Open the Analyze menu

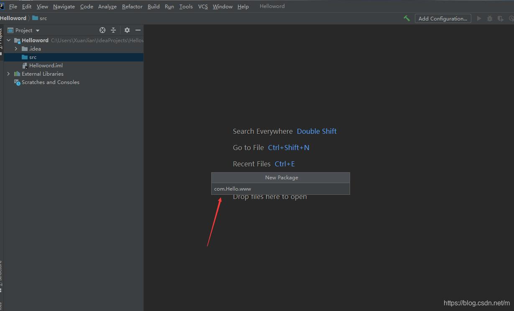pos(107,6)
